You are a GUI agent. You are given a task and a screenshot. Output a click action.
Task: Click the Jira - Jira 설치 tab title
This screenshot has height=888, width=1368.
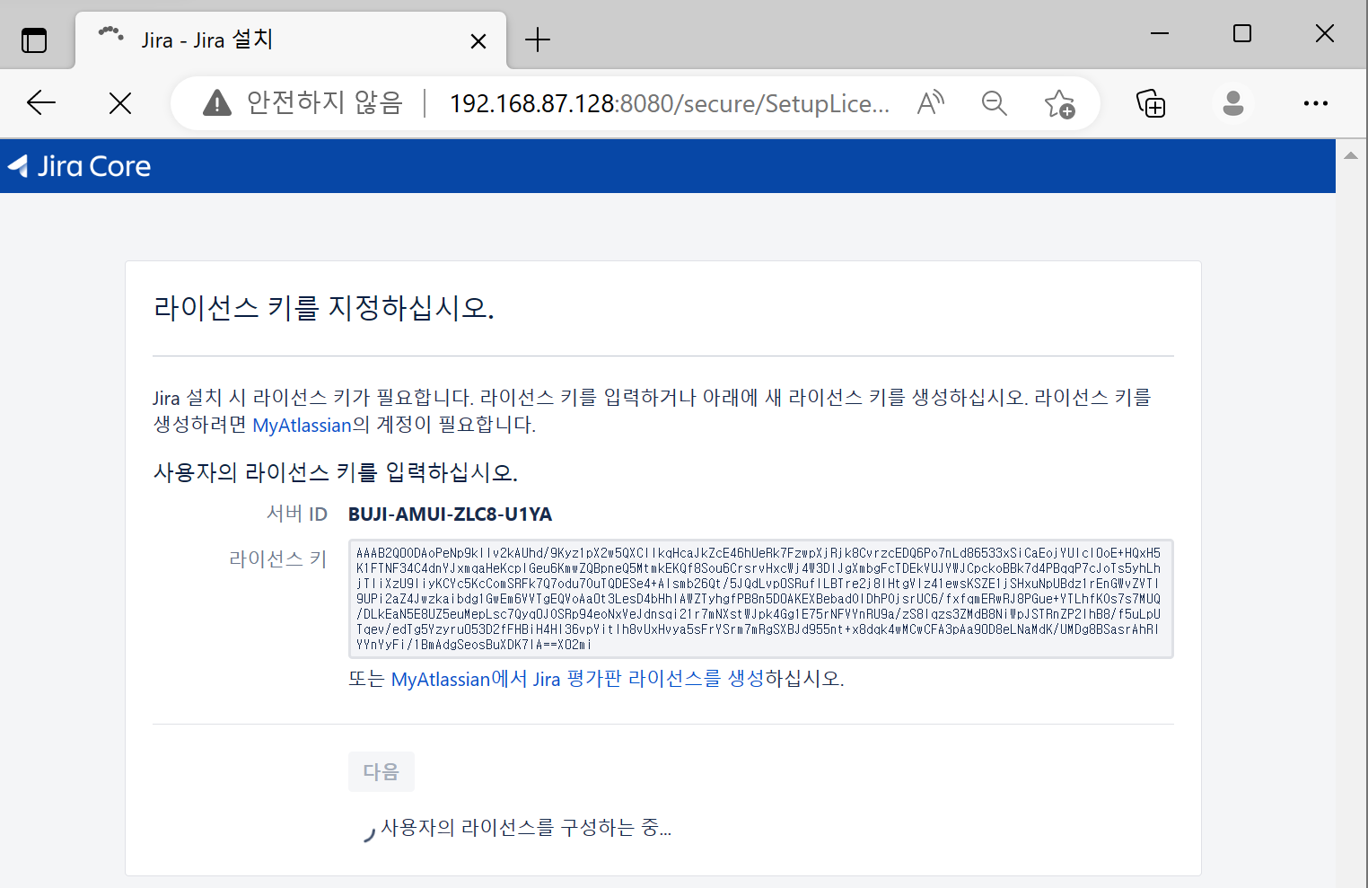[206, 40]
